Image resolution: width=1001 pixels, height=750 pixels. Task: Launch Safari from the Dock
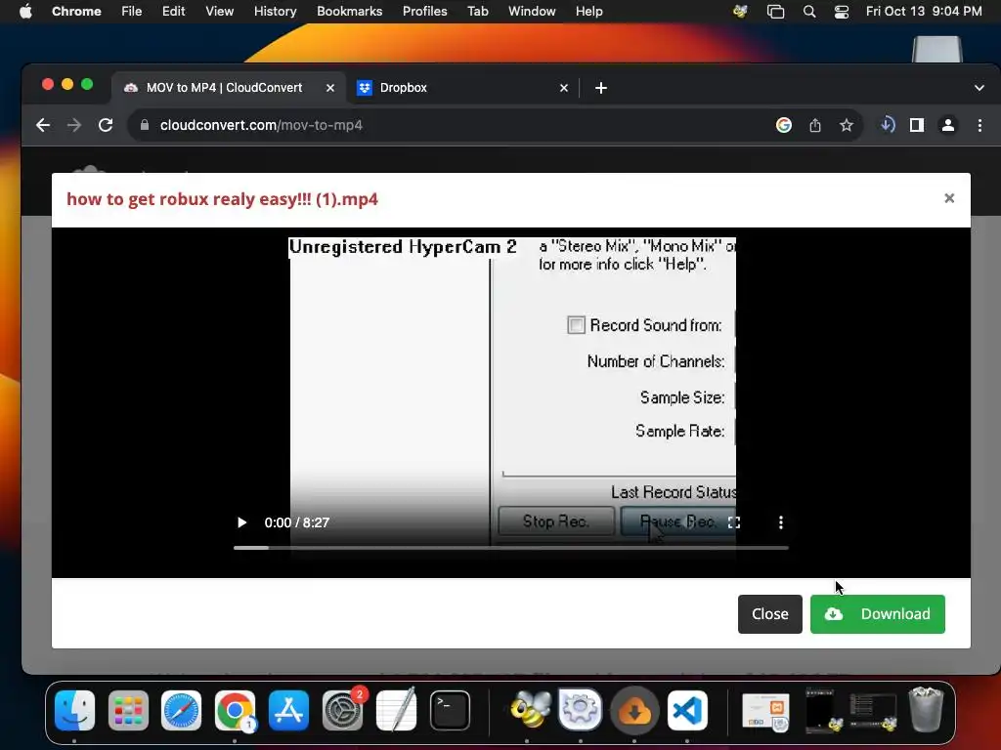(x=181, y=710)
